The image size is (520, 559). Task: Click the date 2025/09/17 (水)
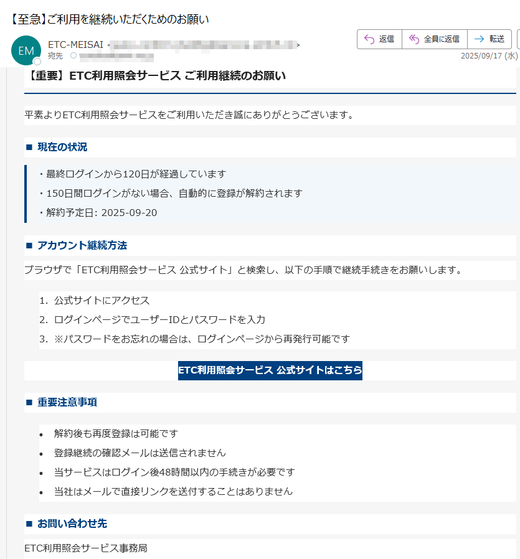coord(489,55)
